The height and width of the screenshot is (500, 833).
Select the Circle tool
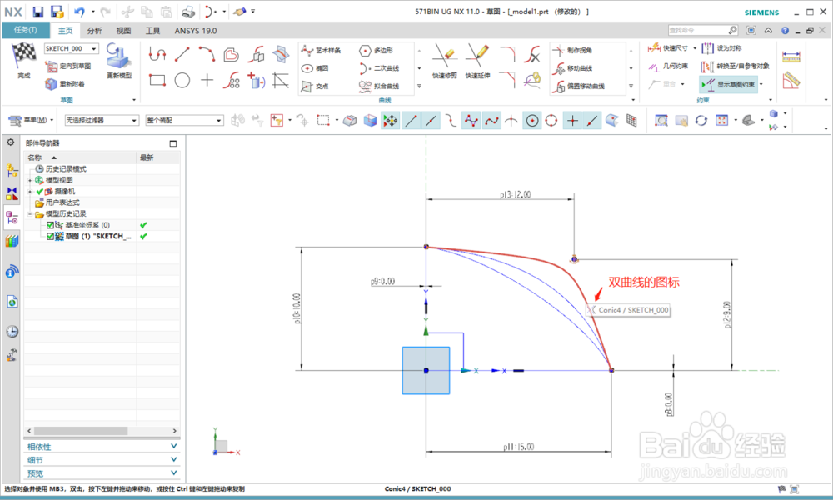pos(182,80)
